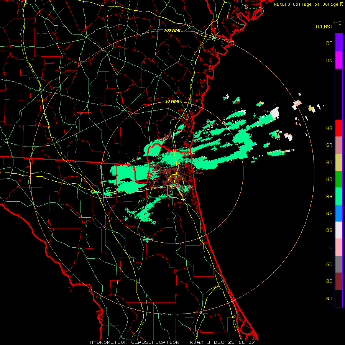Click the HA red legend swatch
Screen dimensions: 345x345
(338, 128)
